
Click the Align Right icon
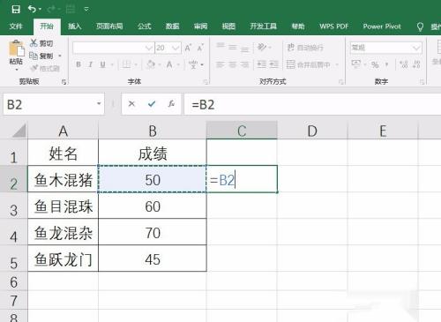[244, 64]
